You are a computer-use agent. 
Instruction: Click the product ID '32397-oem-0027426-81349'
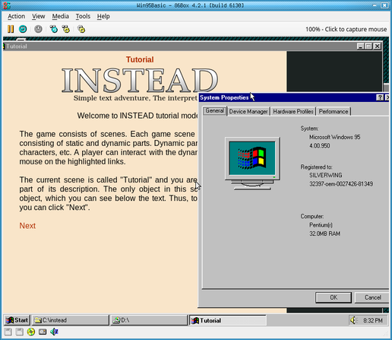[x=341, y=184]
